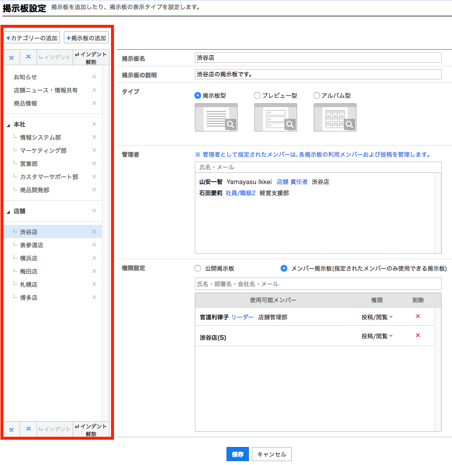
Task: Collapse the 本社 category triangle
Action: (8, 126)
